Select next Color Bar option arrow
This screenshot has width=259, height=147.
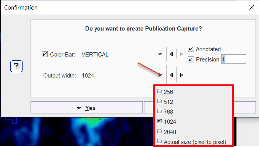[181, 54]
